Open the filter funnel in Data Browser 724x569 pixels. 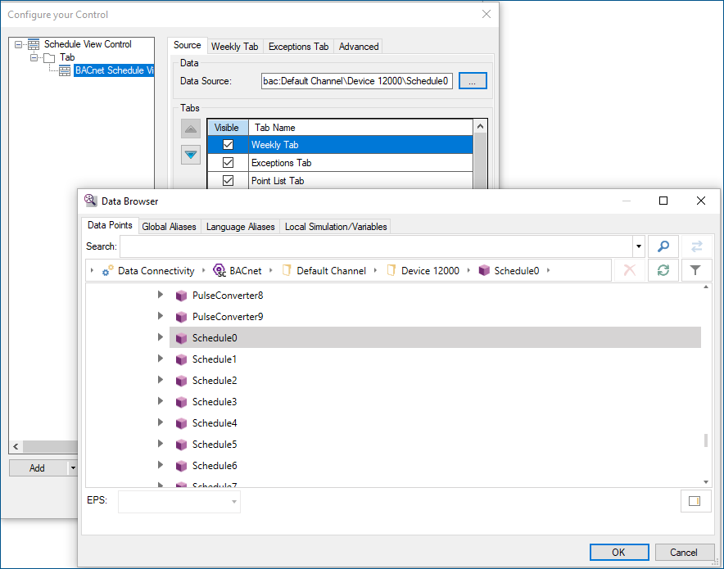[x=695, y=270]
